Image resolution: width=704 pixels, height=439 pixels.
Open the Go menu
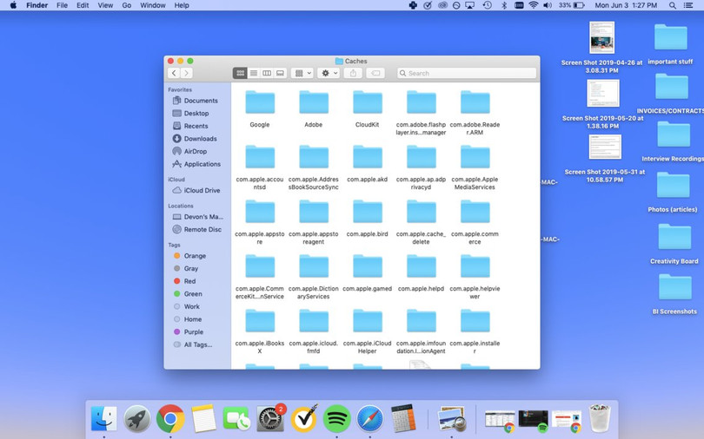(126, 5)
